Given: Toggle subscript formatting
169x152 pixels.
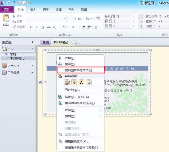Looking at the screenshot, I should coord(54,27).
